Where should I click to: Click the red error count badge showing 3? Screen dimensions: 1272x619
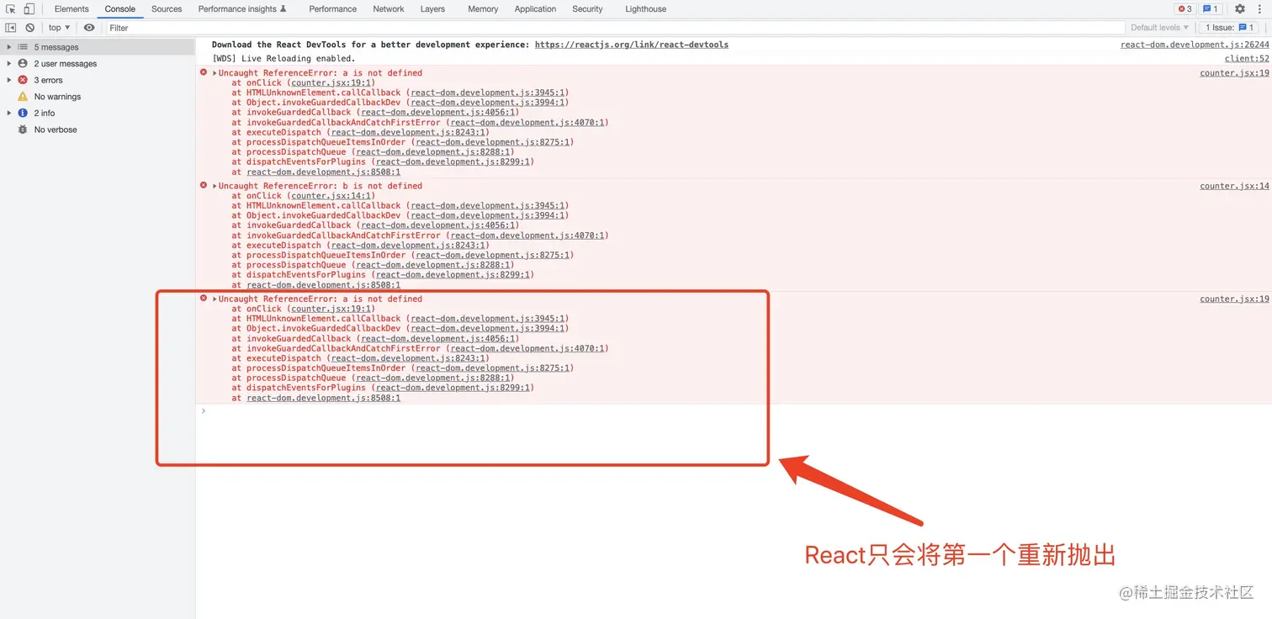pyautogui.click(x=1185, y=8)
